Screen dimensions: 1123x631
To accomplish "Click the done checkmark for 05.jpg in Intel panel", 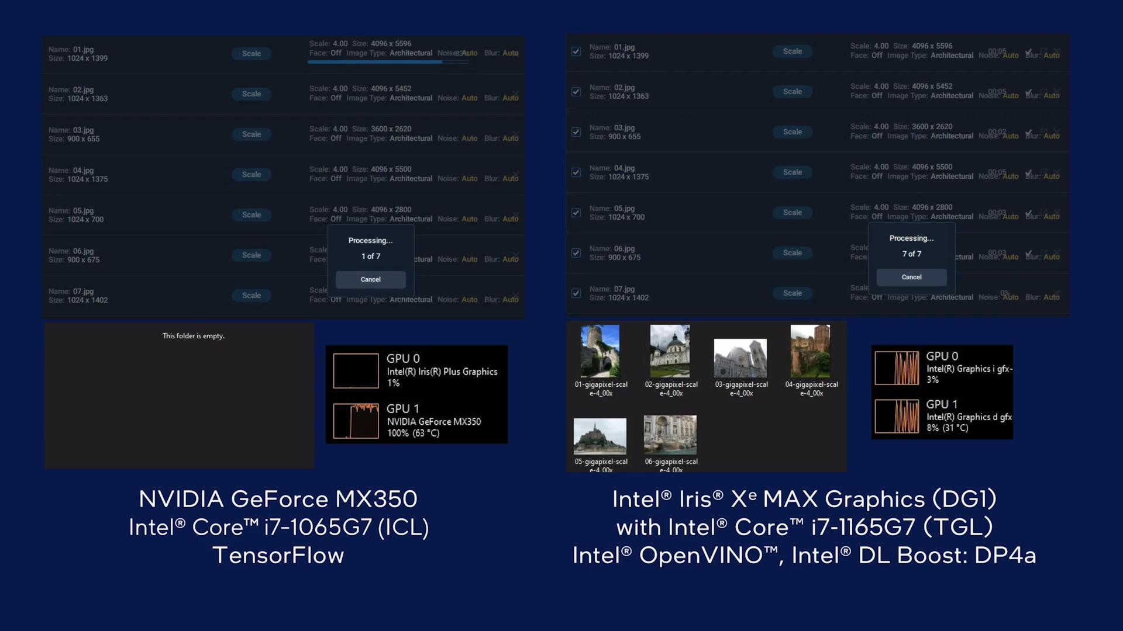I will pyautogui.click(x=1029, y=213).
